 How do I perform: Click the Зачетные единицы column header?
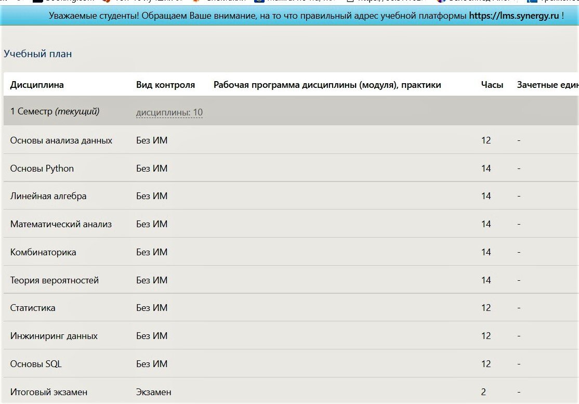(x=548, y=85)
